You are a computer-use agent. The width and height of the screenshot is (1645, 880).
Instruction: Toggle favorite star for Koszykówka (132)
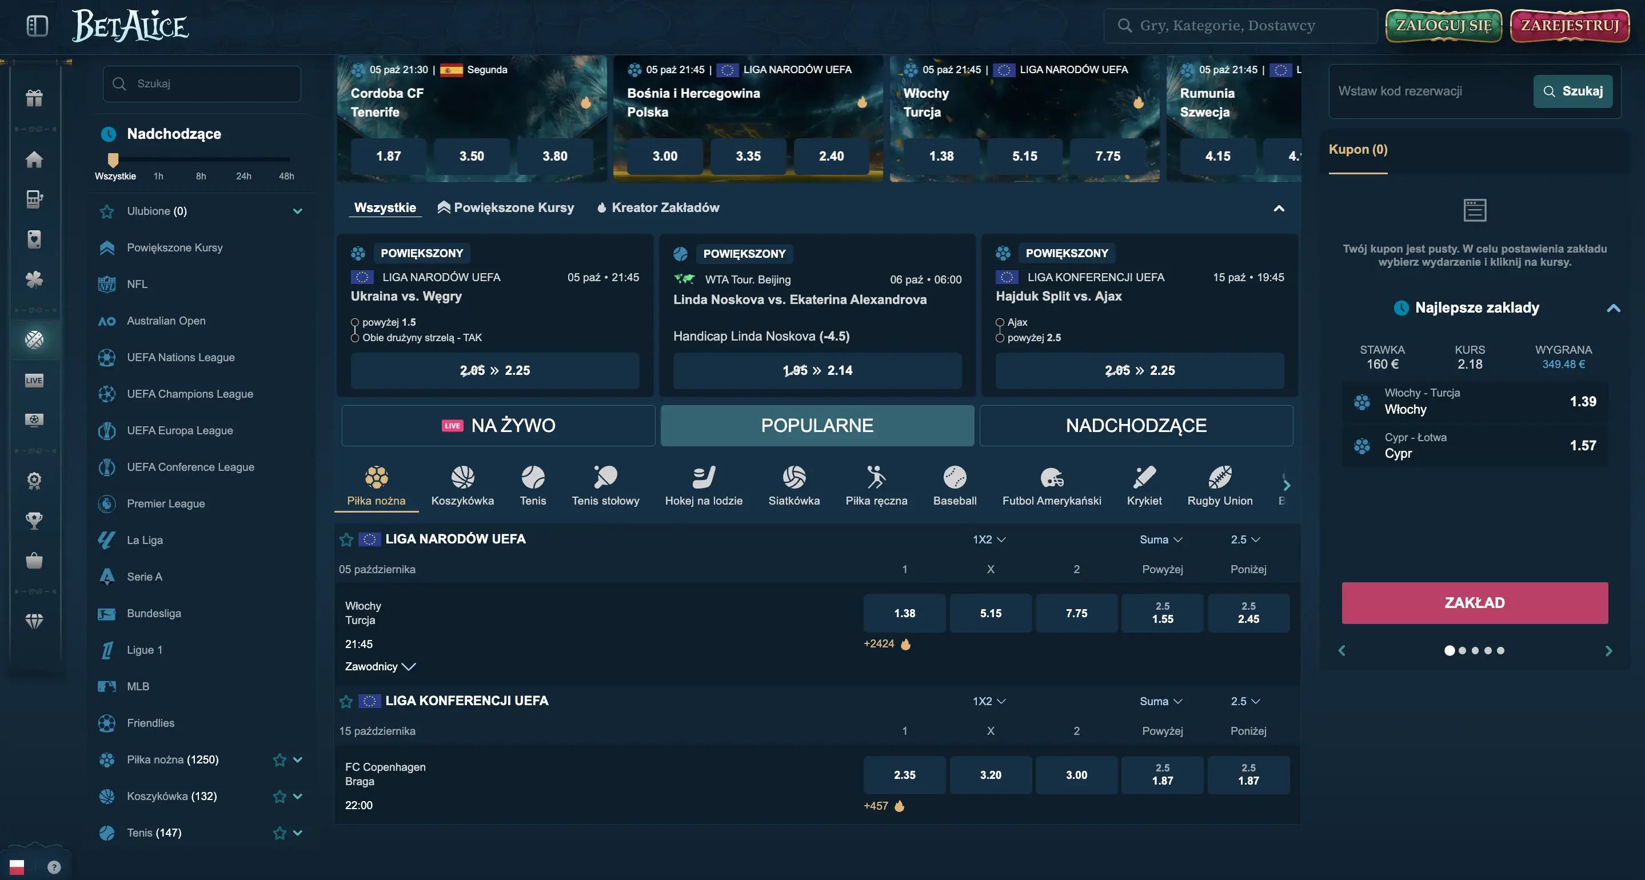click(x=279, y=795)
